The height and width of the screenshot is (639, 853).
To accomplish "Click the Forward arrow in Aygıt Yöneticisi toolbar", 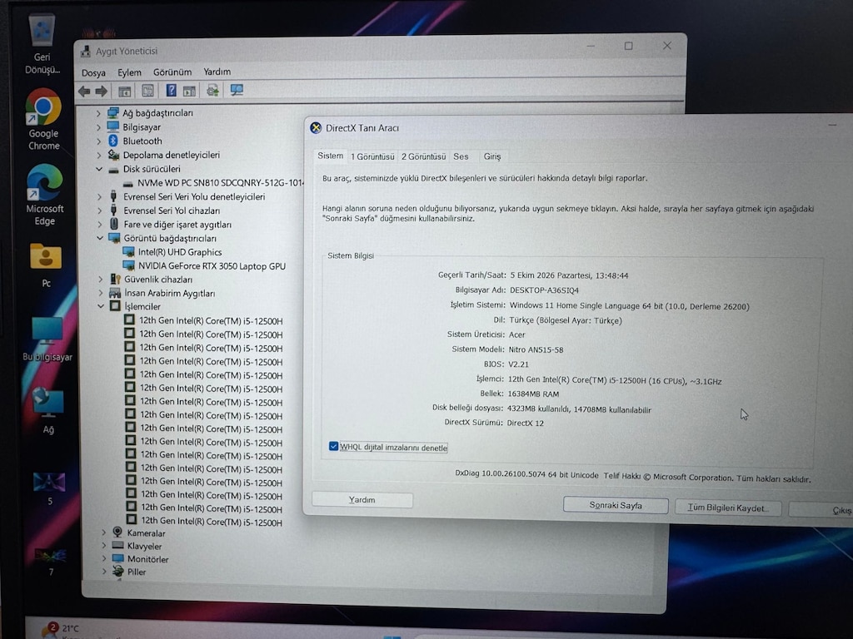I will pyautogui.click(x=101, y=92).
